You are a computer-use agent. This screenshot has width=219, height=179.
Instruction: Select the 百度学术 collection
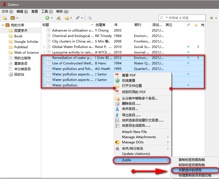click(x=20, y=31)
